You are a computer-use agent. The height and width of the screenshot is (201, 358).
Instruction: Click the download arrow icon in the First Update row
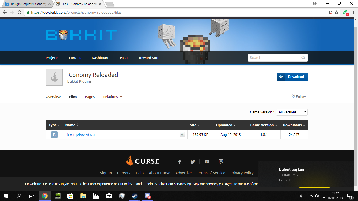point(182,135)
